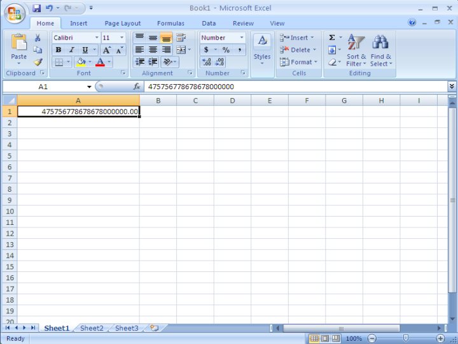Select the column B header
Screen dimensions: 458x344
point(158,101)
